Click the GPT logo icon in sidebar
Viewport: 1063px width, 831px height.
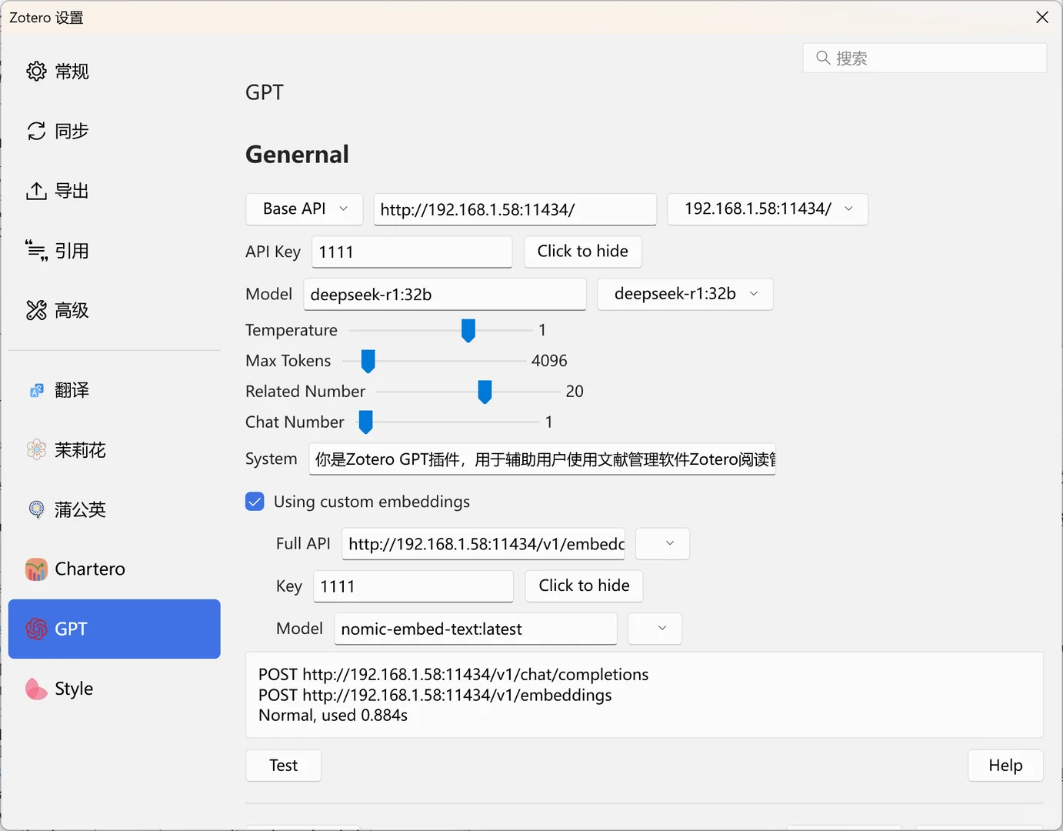(x=36, y=629)
